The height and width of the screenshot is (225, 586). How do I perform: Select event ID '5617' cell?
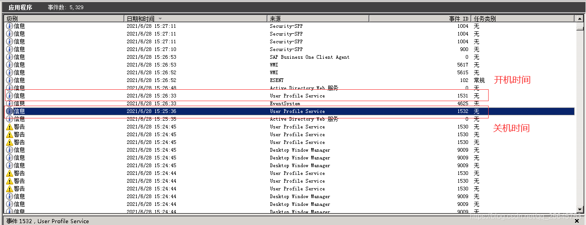click(x=463, y=65)
